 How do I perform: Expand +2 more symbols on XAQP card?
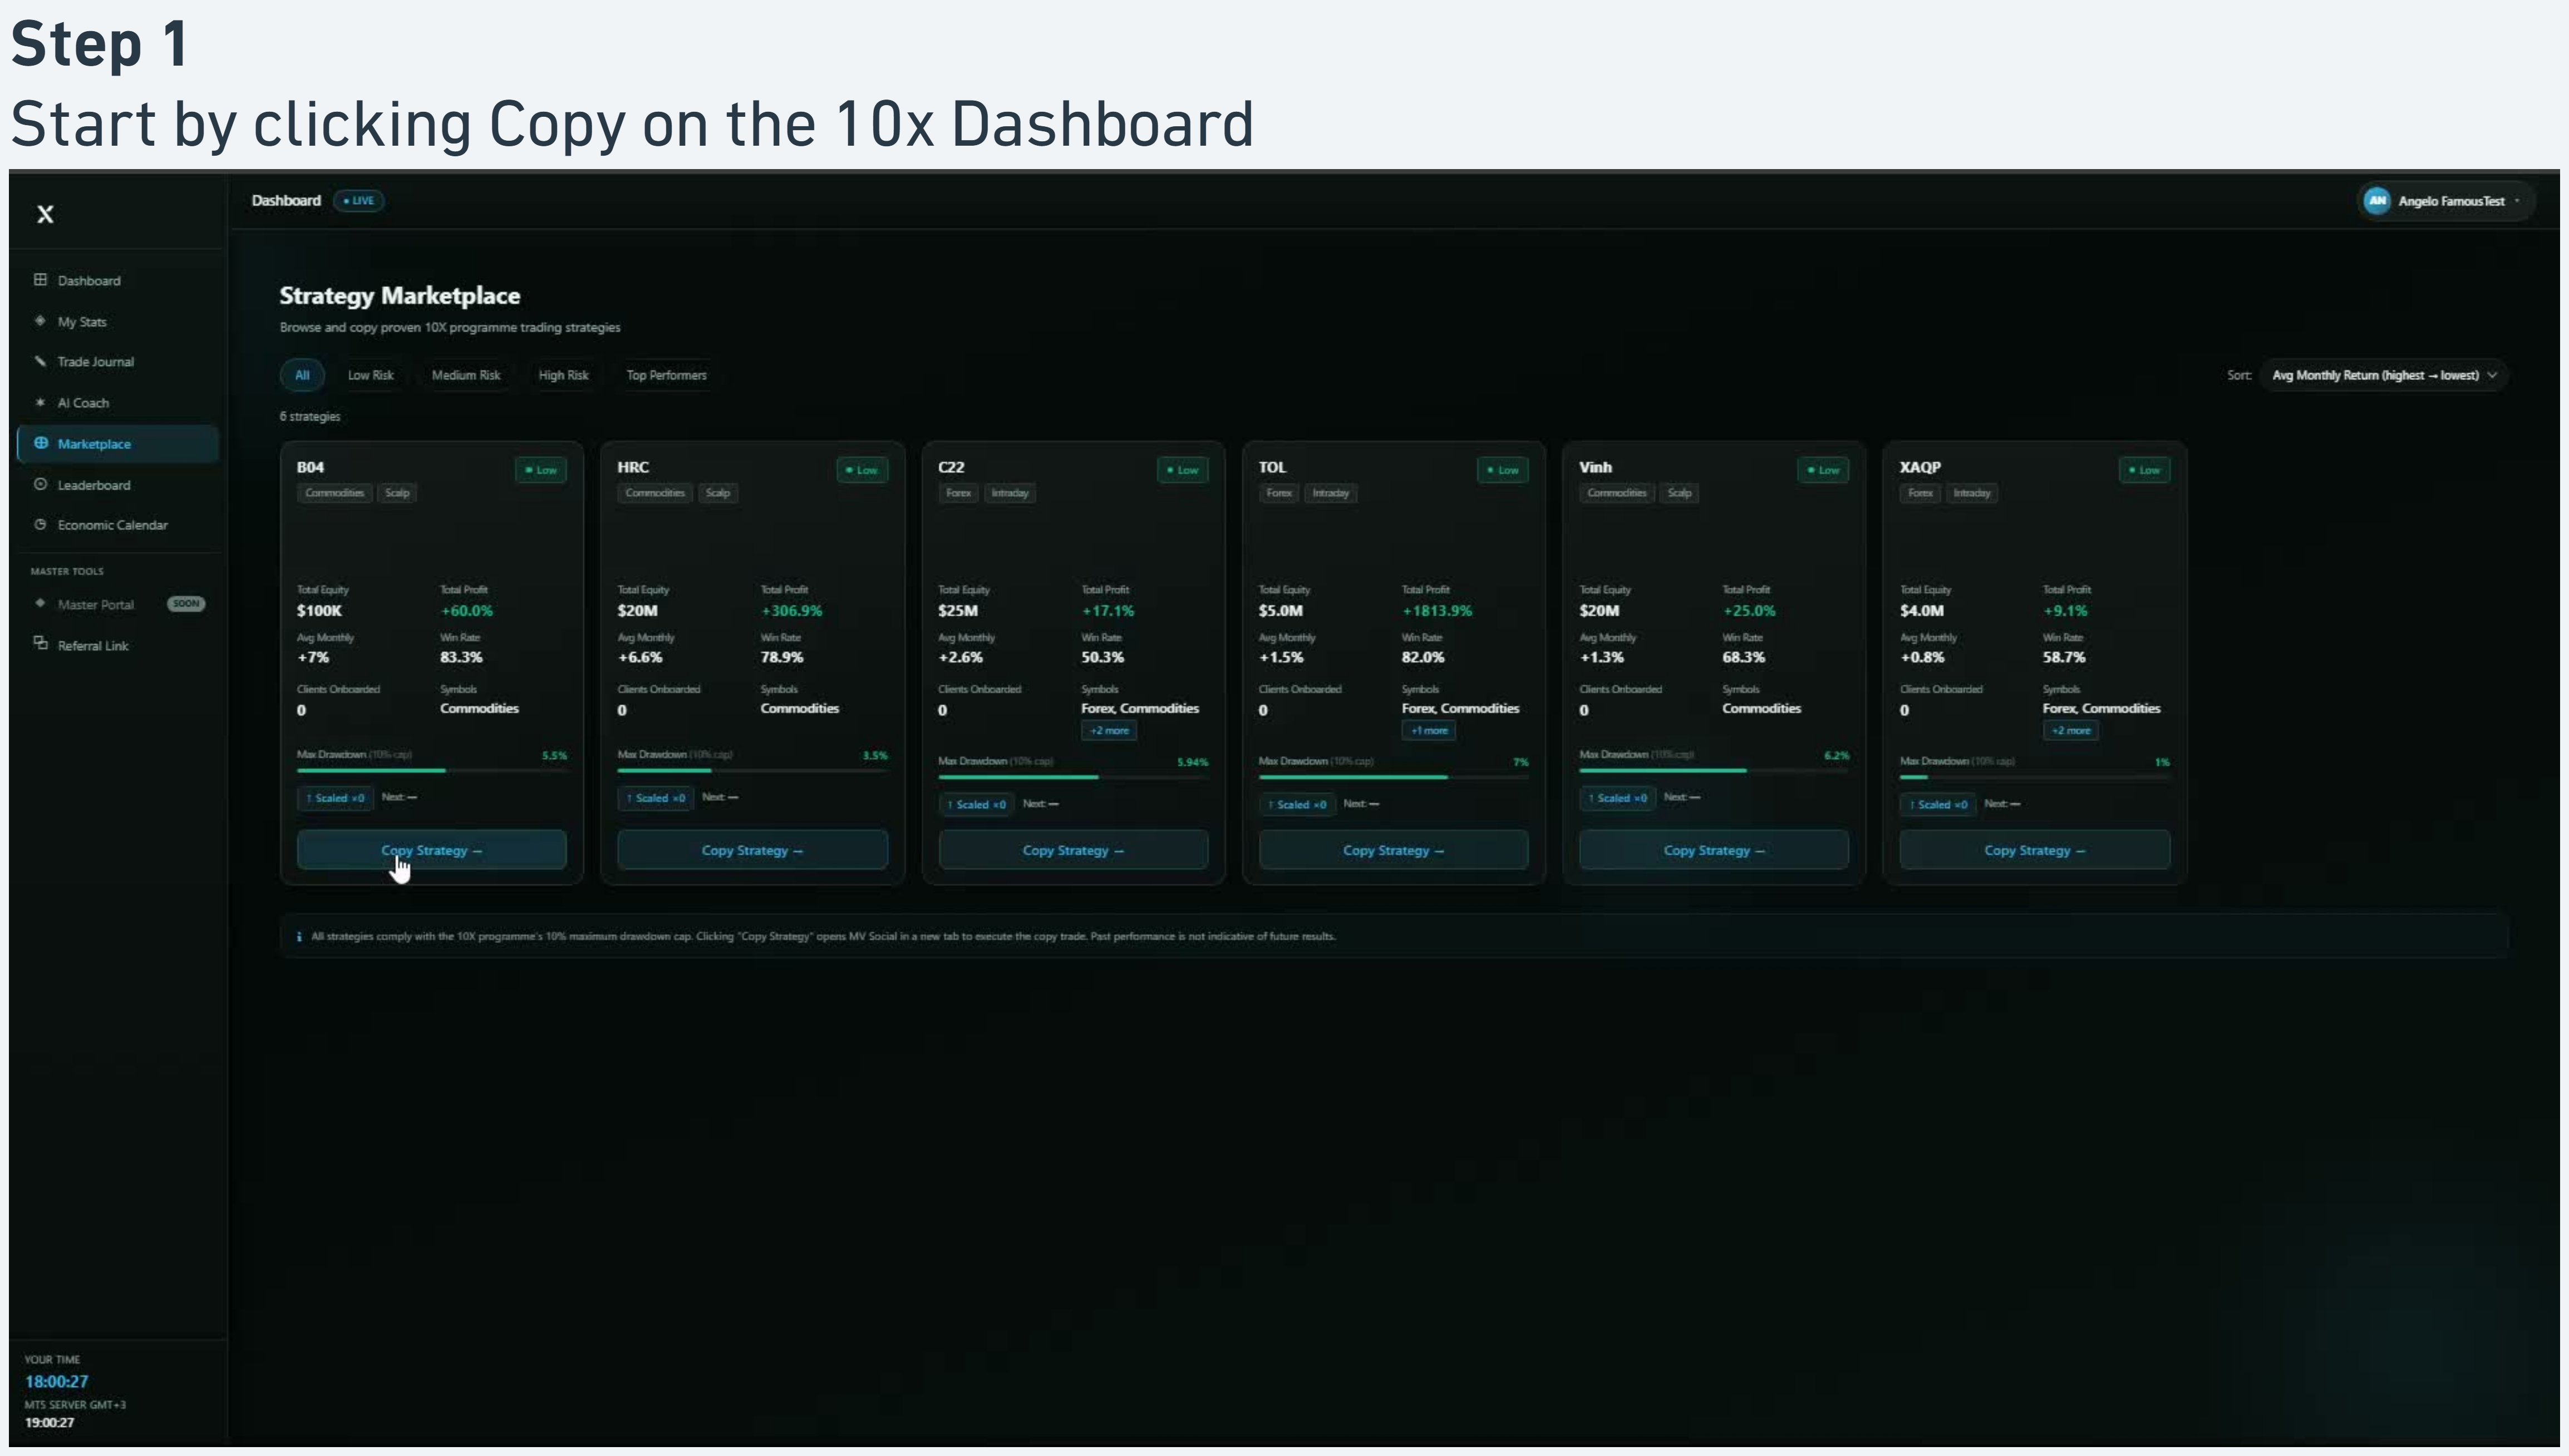(2071, 731)
